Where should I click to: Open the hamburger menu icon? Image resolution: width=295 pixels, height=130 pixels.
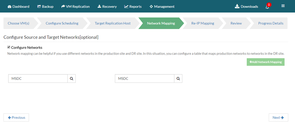point(283,6)
